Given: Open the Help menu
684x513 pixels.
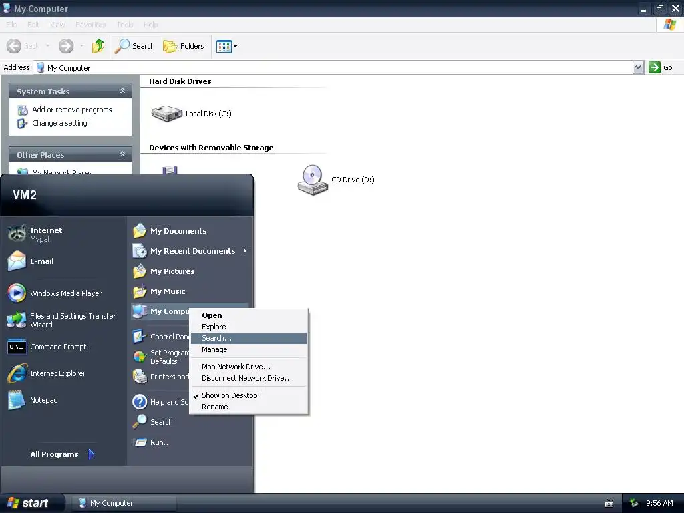Looking at the screenshot, I should [x=150, y=25].
